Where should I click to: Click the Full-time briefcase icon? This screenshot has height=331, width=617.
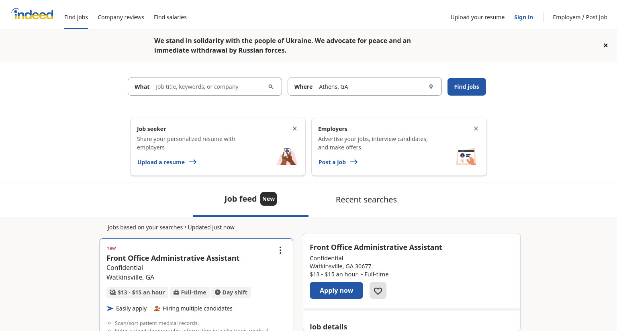click(176, 292)
